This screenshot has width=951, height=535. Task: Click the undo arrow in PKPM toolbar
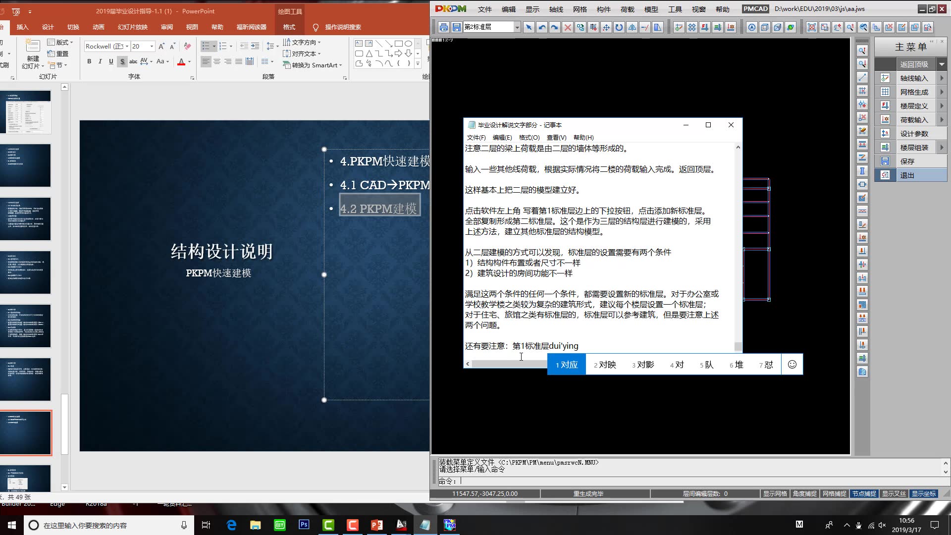point(542,27)
